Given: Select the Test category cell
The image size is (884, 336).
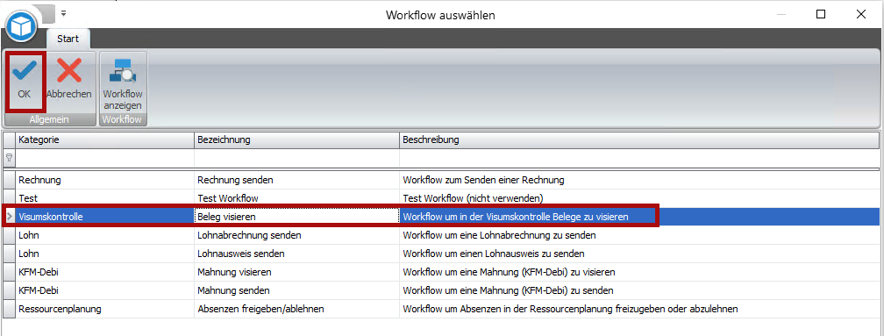Looking at the screenshot, I should coord(105,198).
